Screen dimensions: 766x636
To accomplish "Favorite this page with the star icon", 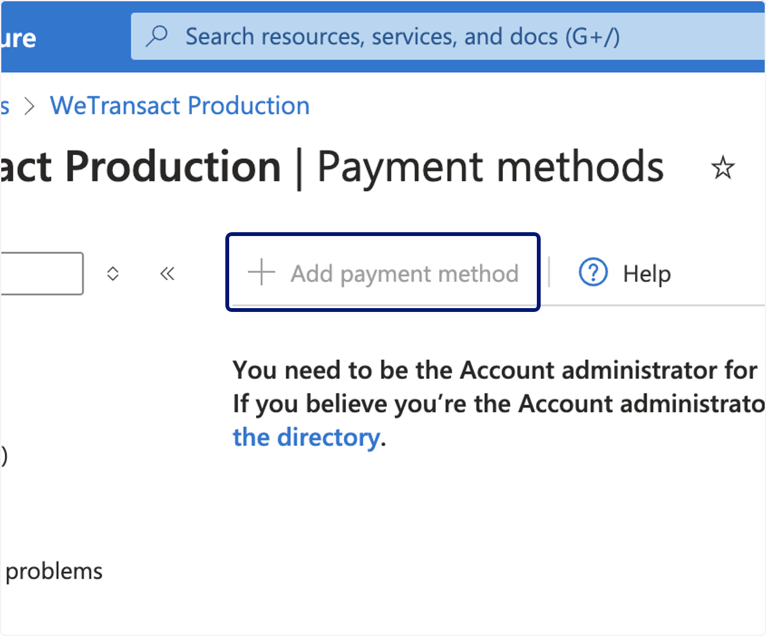I will (723, 168).
